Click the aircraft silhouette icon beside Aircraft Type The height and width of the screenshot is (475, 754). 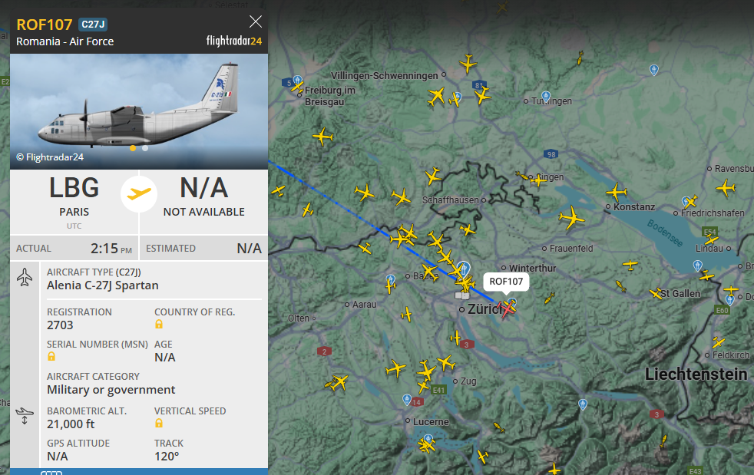(25, 278)
